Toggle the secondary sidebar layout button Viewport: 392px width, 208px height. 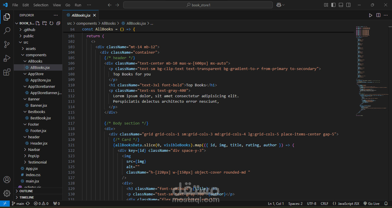[x=348, y=5]
